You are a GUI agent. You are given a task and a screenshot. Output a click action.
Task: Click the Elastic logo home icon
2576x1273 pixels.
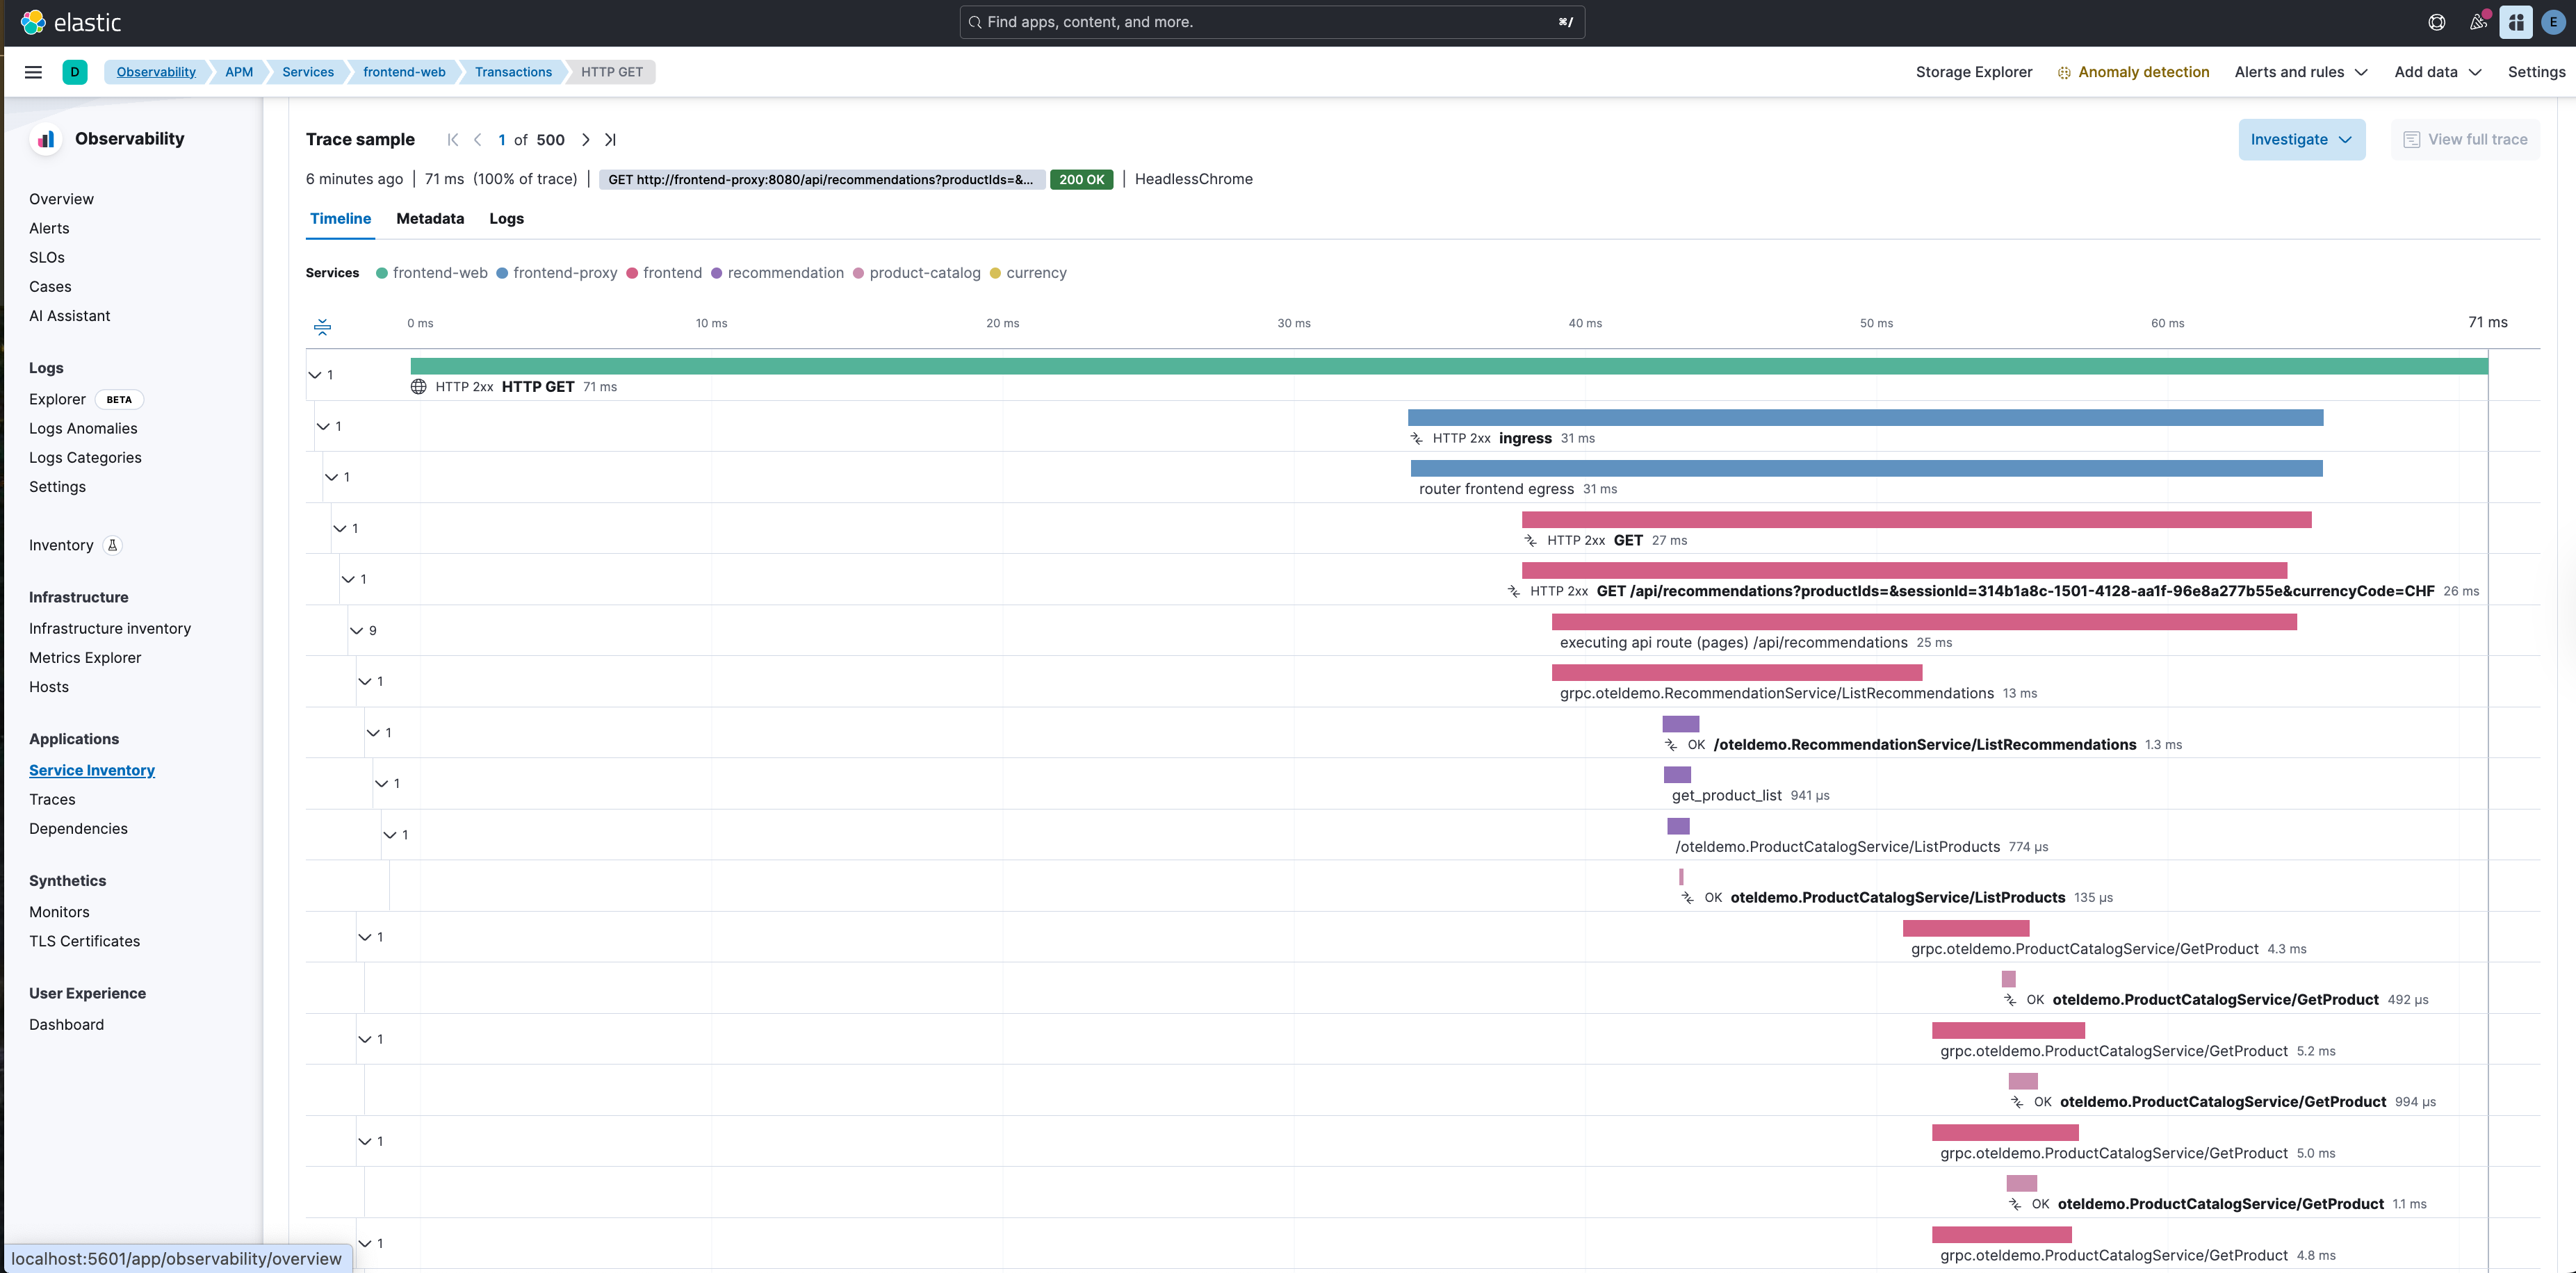(33, 22)
